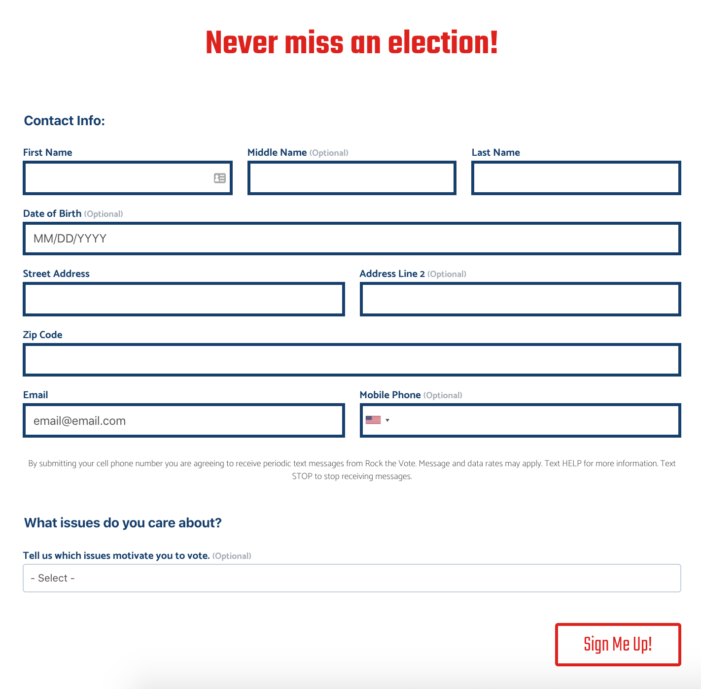Screen dimensions: 701x689
Task: Focus the First Name field
Action: pos(128,178)
